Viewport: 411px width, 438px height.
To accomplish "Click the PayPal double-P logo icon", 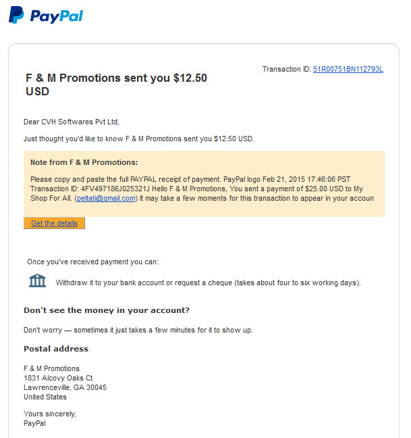I will [16, 15].
